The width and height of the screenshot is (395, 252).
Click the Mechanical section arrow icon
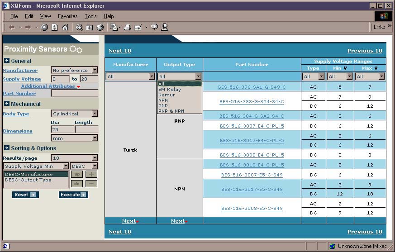7,103
